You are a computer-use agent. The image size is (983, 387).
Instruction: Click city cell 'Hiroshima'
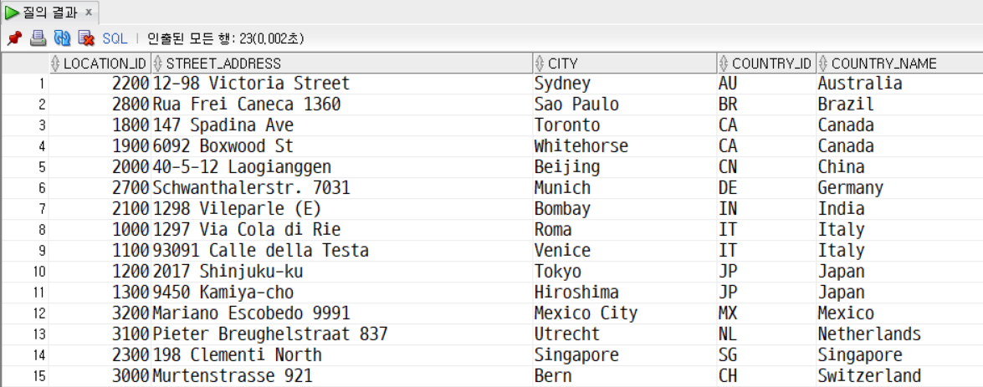(624, 293)
